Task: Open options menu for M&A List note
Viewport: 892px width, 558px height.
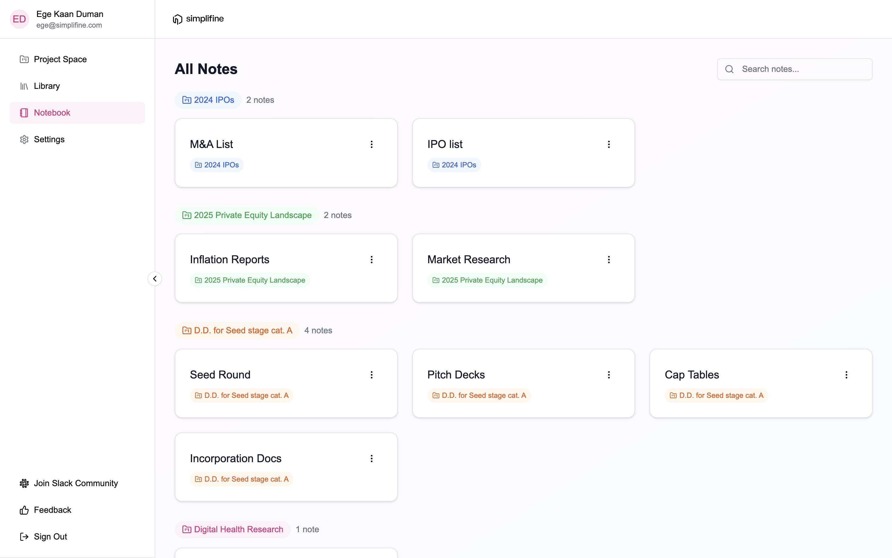Action: [x=371, y=144]
